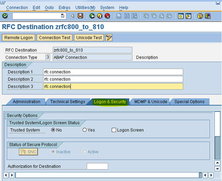Switch to the MDMP & Unicode tab
This screenshot has height=181, width=222.
pos(151,101)
